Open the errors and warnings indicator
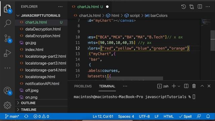This screenshot has height=121, width=215. (x=41, y=117)
